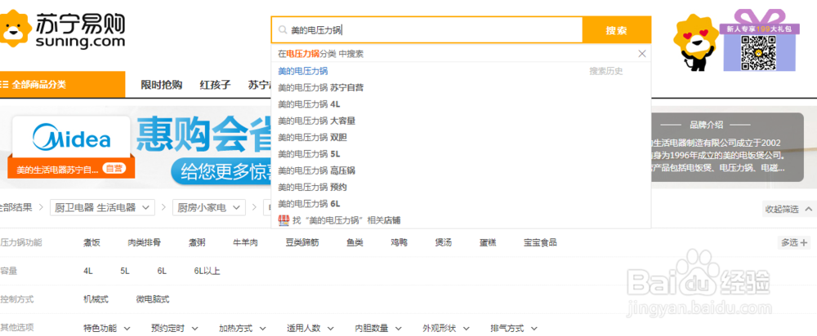This screenshot has width=817, height=336.
Task: Expand 外观形状 dropdown
Action: [446, 328]
